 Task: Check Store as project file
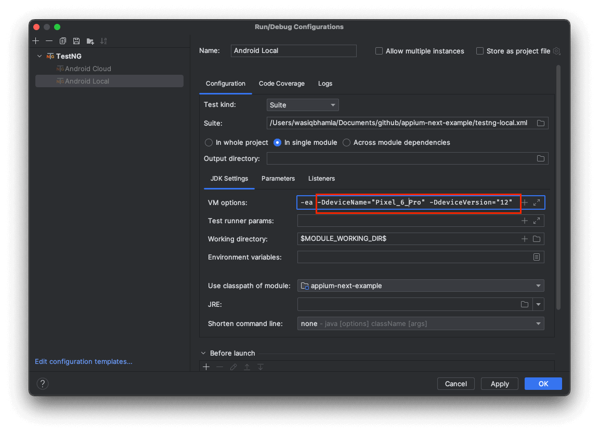[479, 51]
